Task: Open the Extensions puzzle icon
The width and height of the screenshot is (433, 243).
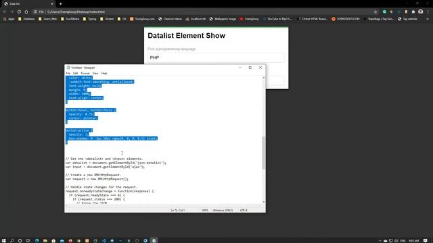Action: point(413,12)
